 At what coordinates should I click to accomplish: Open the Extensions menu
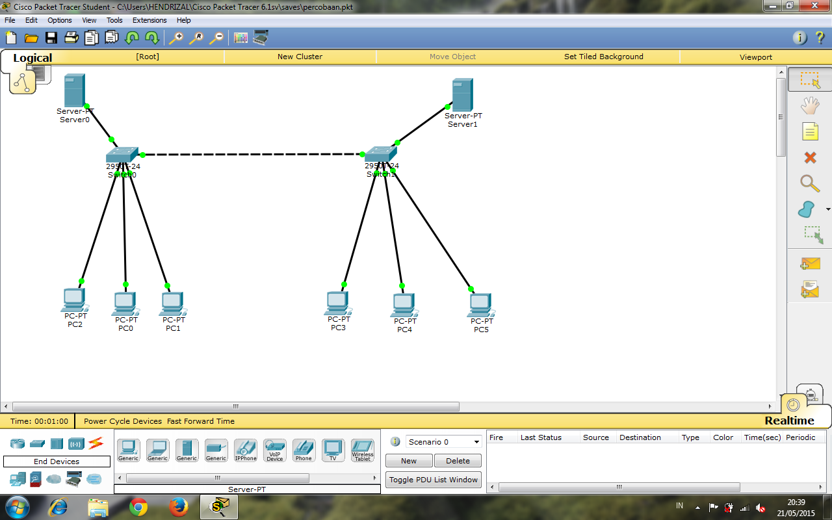[149, 20]
